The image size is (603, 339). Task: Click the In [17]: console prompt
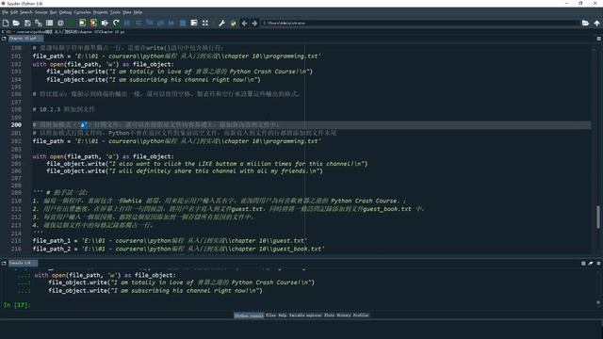pos(17,305)
